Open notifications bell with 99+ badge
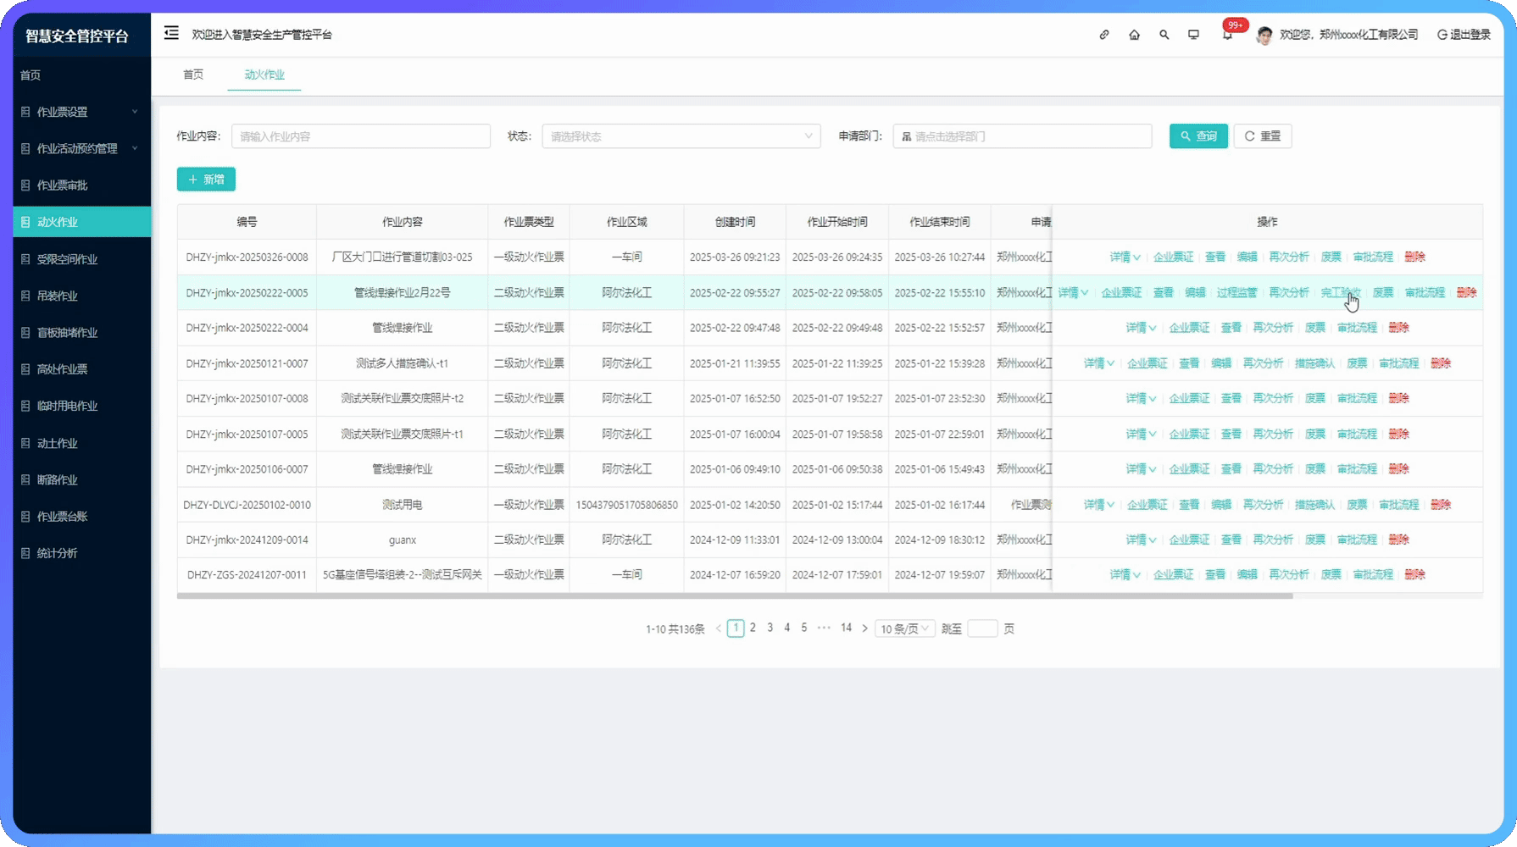The image size is (1517, 847). [x=1227, y=35]
